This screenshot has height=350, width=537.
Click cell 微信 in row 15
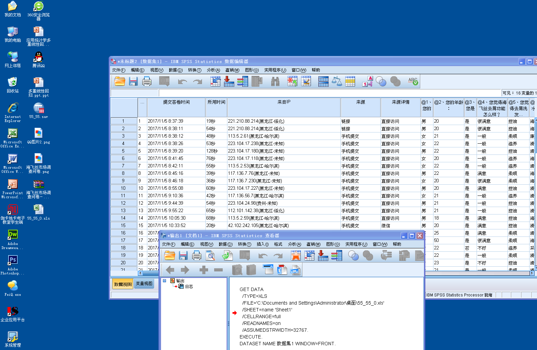click(401, 225)
